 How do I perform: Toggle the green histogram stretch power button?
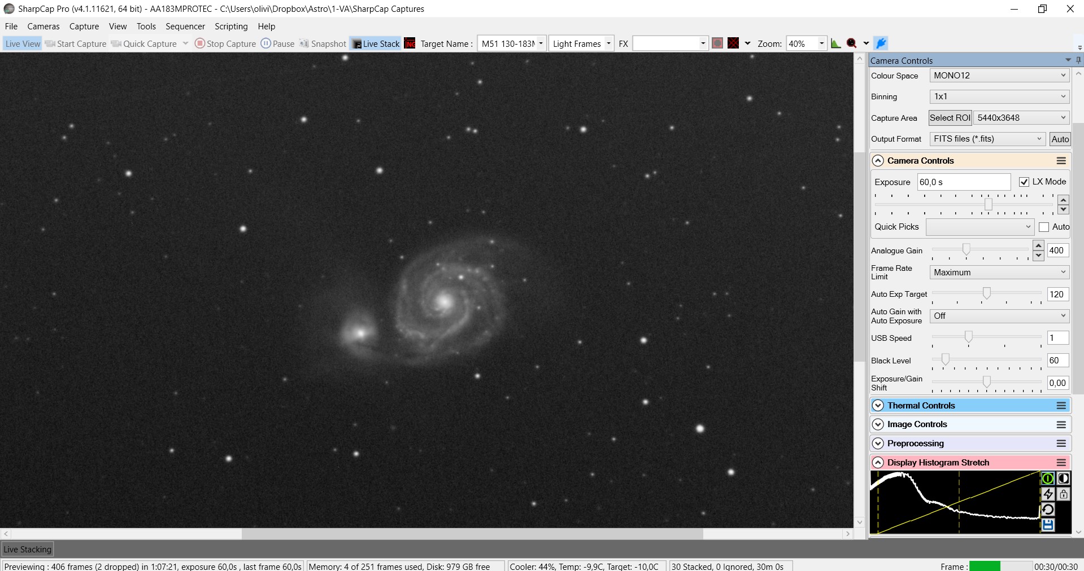[1048, 478]
